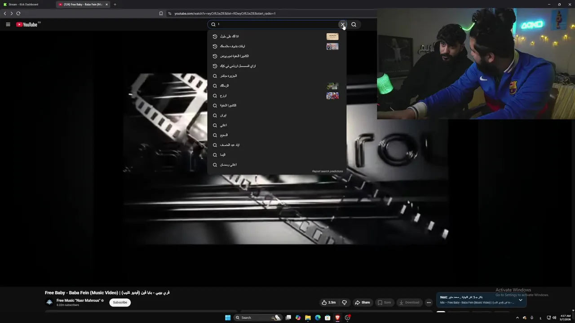Open File Explorer from taskbar
Image resolution: width=575 pixels, height=323 pixels.
(308, 318)
